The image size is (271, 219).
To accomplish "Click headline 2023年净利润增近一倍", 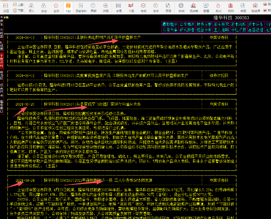I will [98, 180].
